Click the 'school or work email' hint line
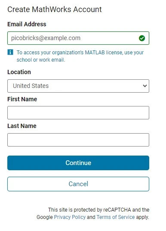This screenshot has width=166, height=231. pyautogui.click(x=41, y=60)
